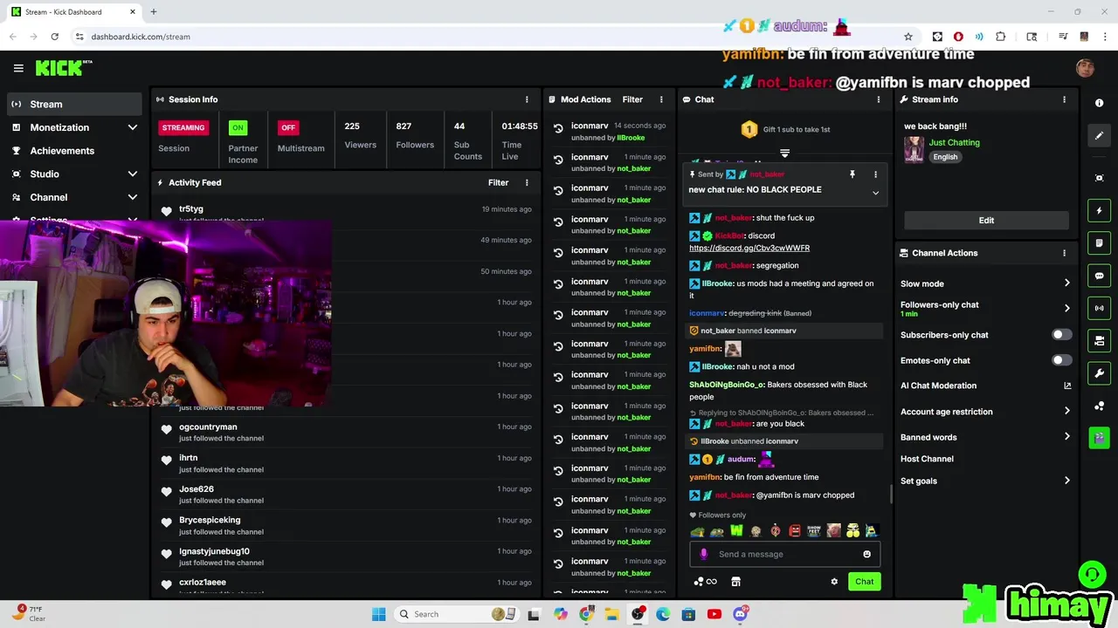Click the microphone icon in message box

coord(704,554)
